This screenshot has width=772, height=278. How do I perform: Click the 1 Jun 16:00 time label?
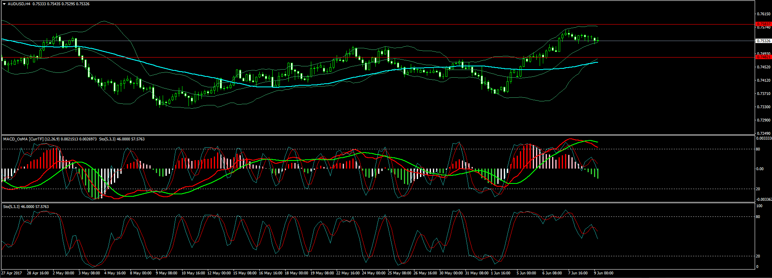501,273
